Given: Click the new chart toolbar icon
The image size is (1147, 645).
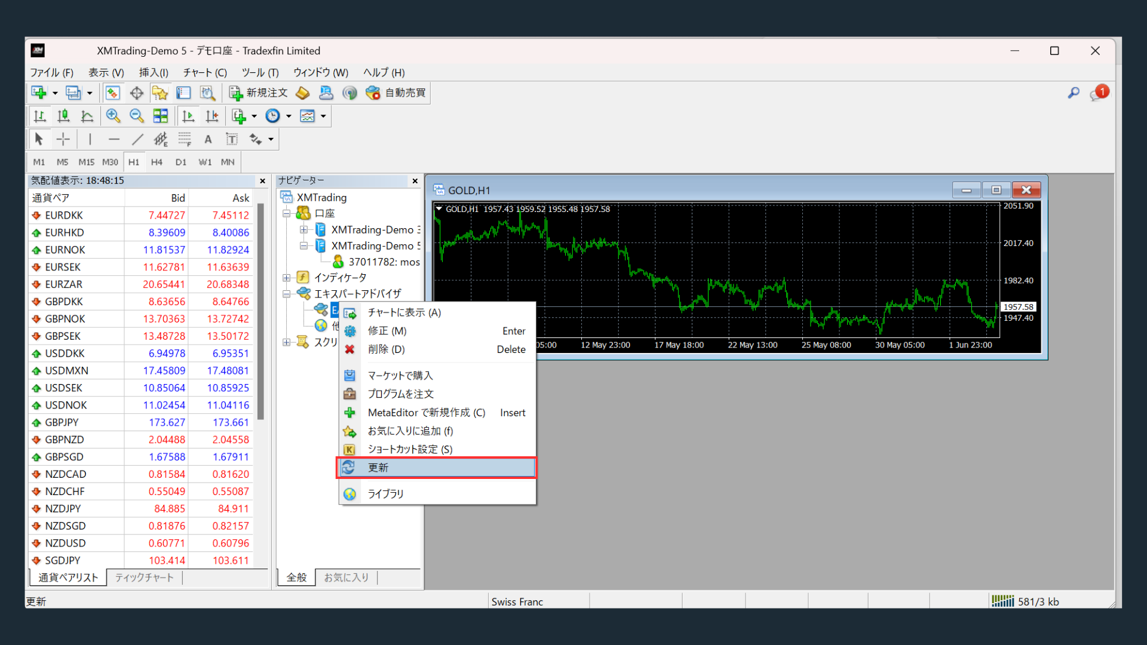Looking at the screenshot, I should (x=39, y=93).
